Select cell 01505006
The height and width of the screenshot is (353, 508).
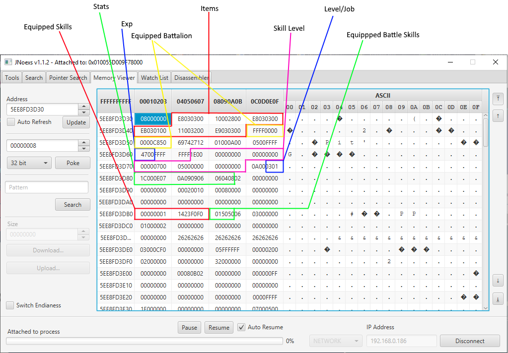tap(227, 214)
